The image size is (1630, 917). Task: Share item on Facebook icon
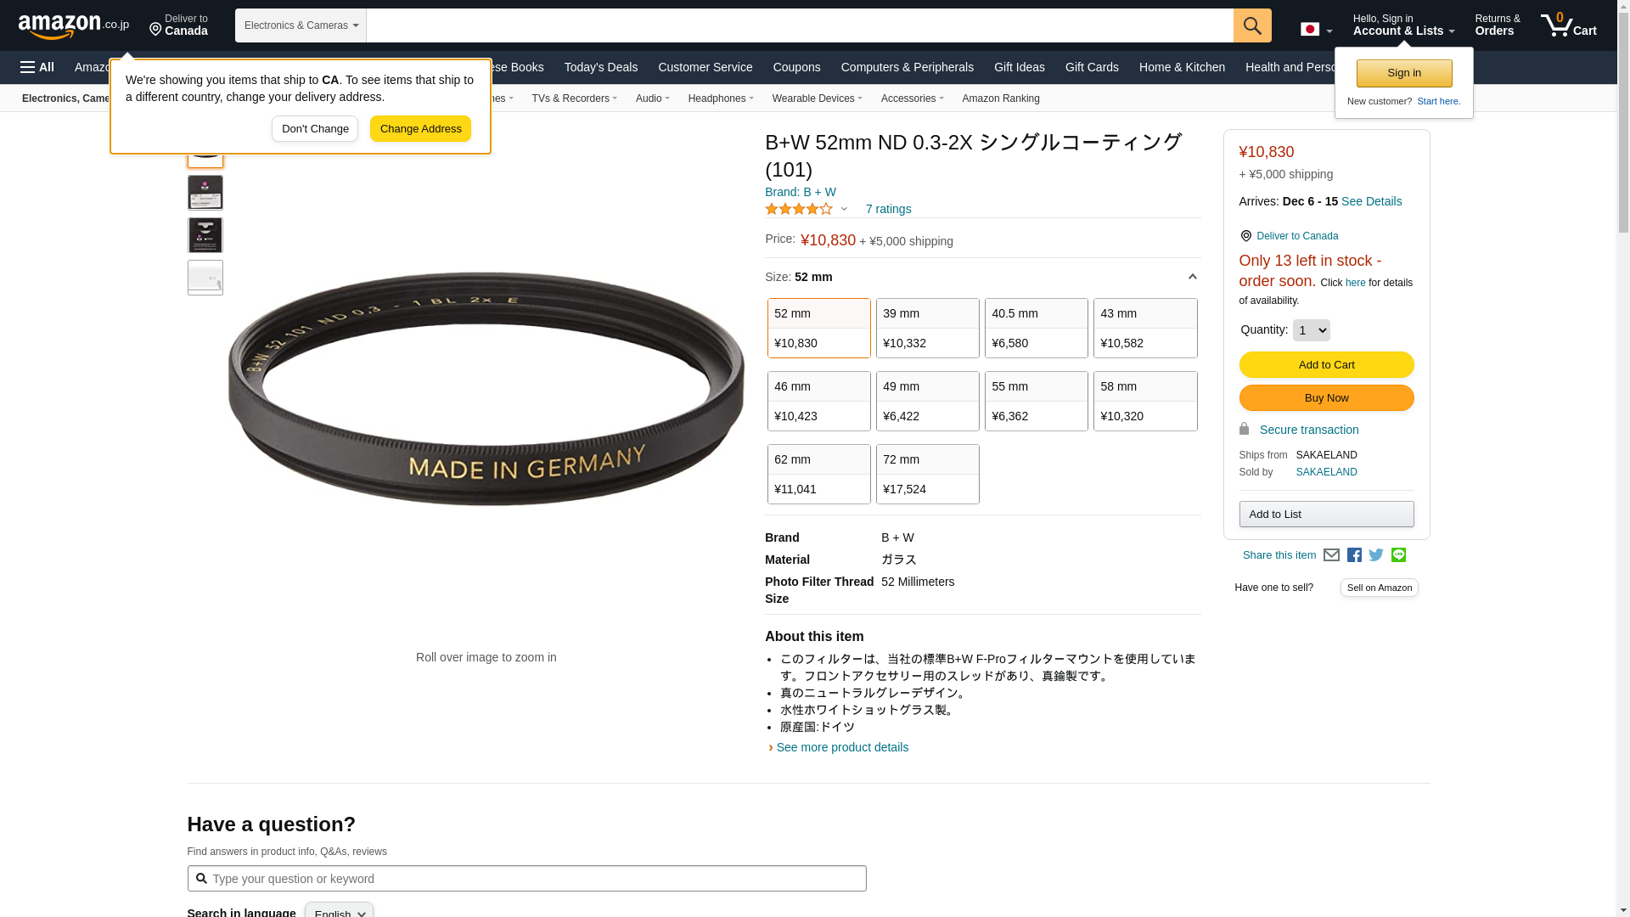point(1354,555)
